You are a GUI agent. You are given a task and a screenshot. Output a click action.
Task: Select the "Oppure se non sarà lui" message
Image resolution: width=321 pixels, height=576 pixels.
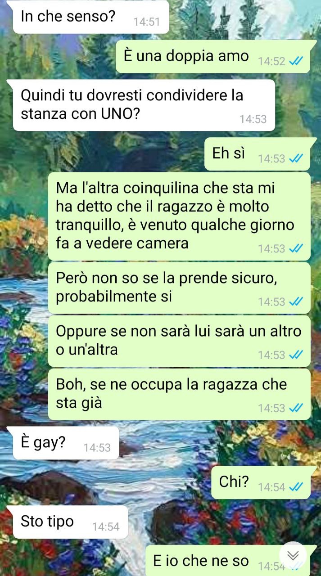179,341
